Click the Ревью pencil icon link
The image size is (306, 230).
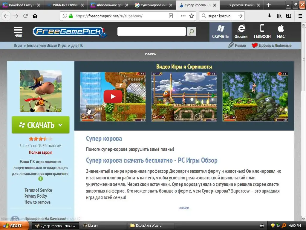pyautogui.click(x=237, y=46)
